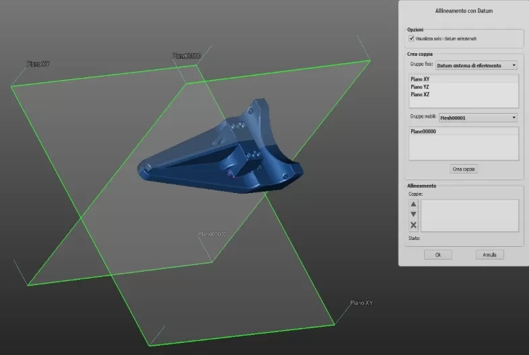Open the Gruppo mobili Mesh00001 dropdown
Screen dimensions: 529x355
[478, 118]
